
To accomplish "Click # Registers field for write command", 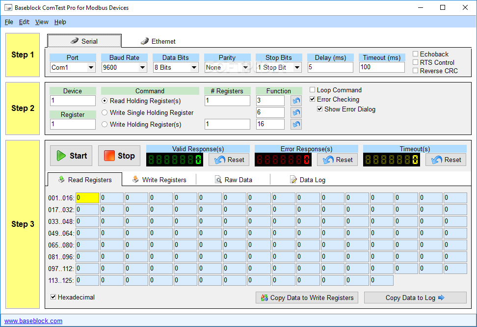I will 227,124.
